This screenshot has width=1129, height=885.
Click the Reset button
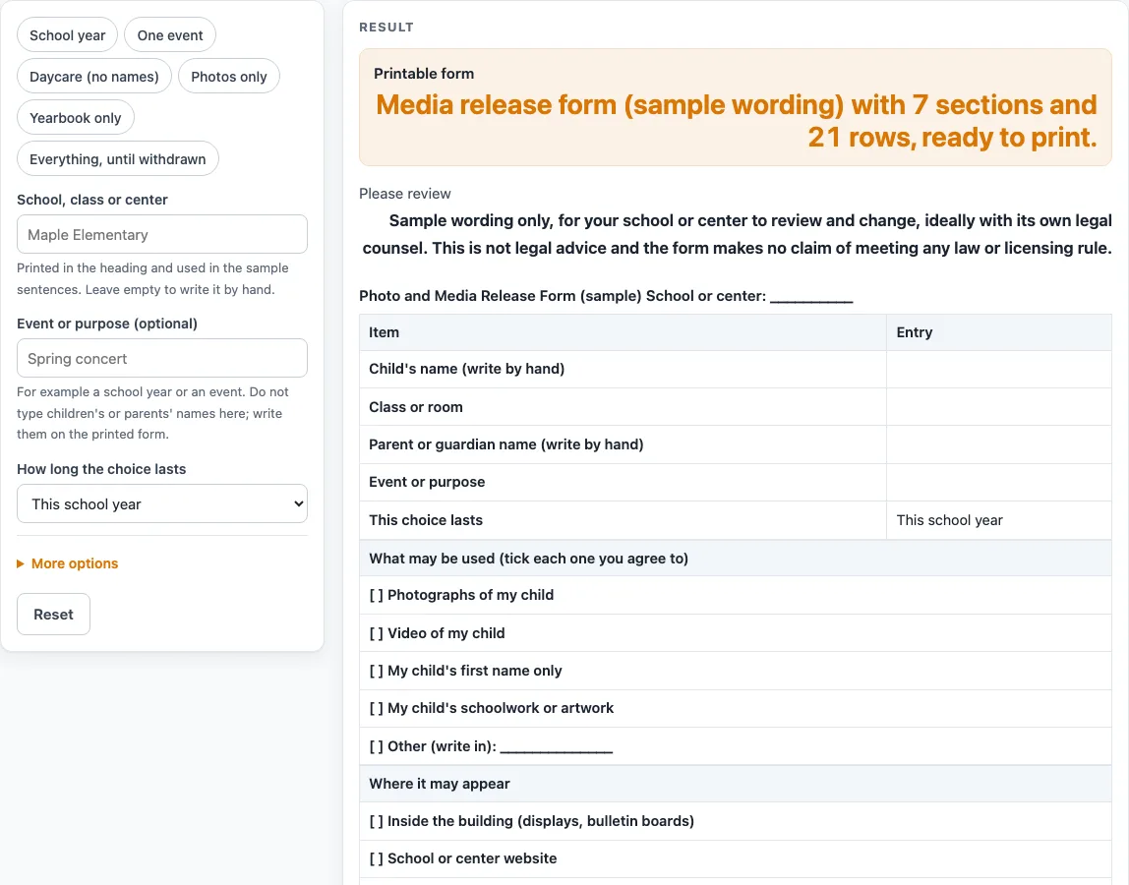(x=54, y=615)
